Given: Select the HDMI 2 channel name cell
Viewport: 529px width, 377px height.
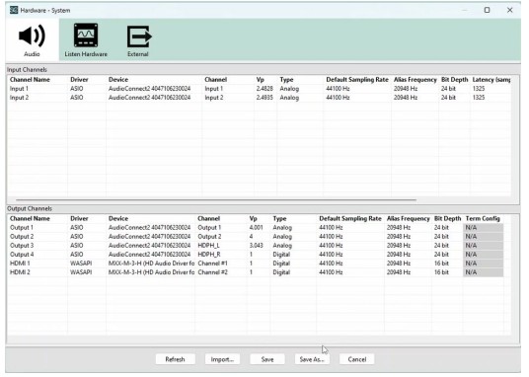Looking at the screenshot, I should [x=20, y=272].
